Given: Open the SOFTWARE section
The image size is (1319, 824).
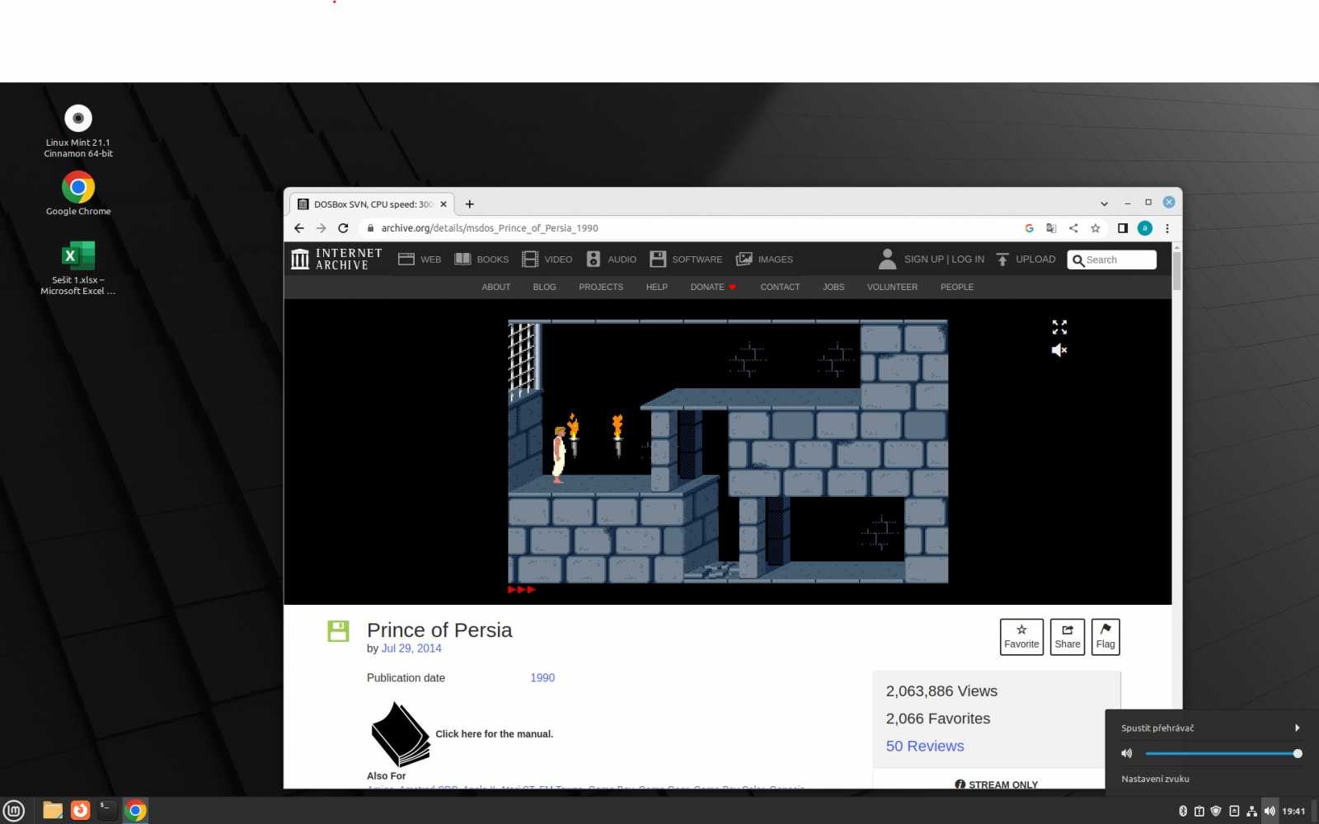Looking at the screenshot, I should click(686, 259).
